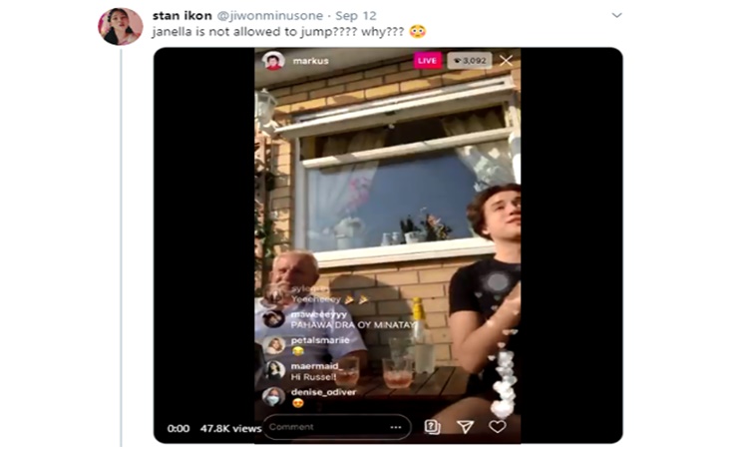Close the live stream with the X
The width and height of the screenshot is (748, 449).
(506, 61)
